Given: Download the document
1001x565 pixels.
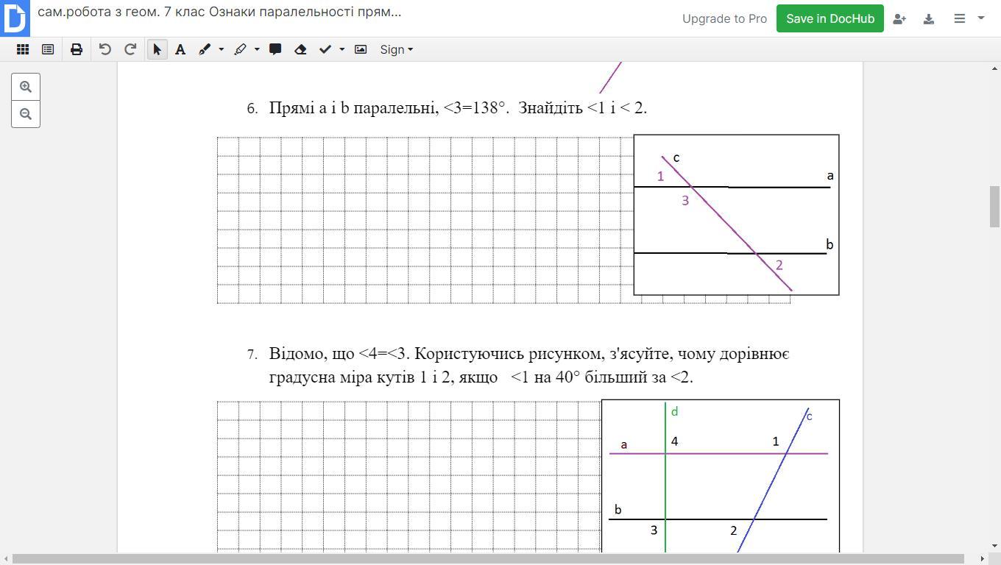Looking at the screenshot, I should pos(929,18).
